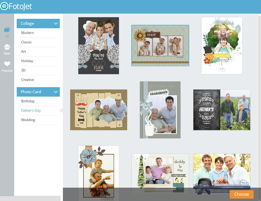
Task: Open the Creative collage category
Action: pyautogui.click(x=28, y=80)
